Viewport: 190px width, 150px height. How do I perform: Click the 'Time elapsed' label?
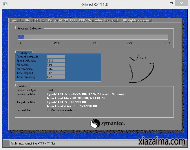click(x=25, y=73)
